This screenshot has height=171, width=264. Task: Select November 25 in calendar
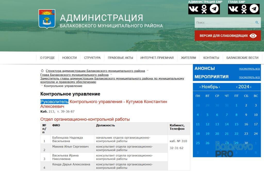point(198,143)
